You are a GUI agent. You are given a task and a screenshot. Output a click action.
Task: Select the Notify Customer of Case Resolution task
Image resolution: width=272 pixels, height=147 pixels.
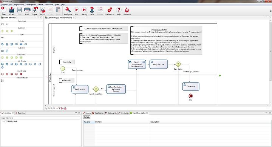[137, 64]
